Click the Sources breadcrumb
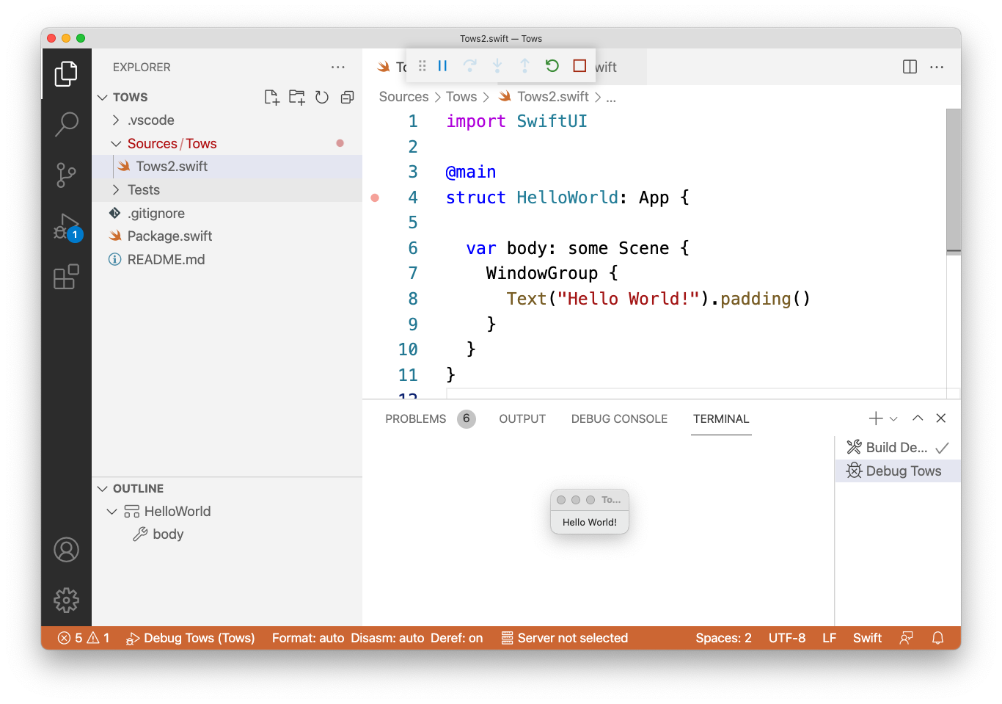 point(403,97)
